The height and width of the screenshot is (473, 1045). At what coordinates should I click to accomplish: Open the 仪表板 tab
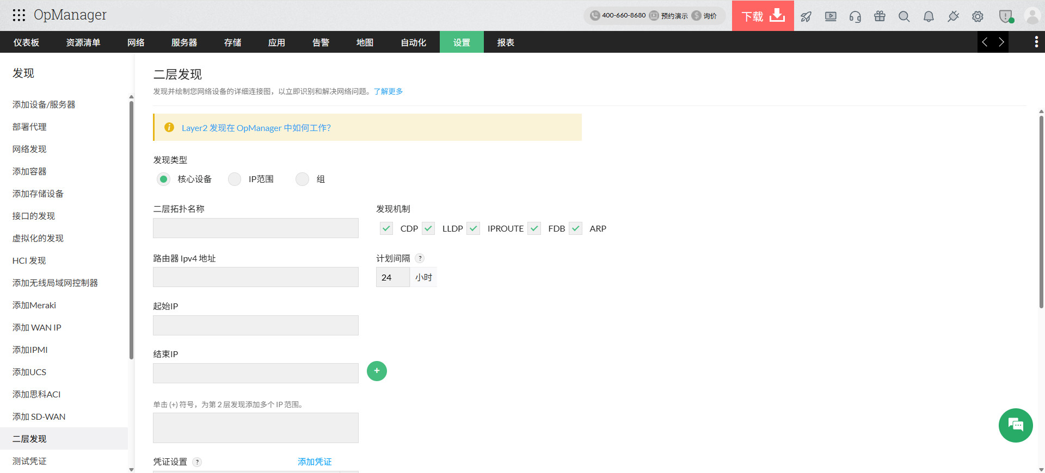[x=26, y=42]
